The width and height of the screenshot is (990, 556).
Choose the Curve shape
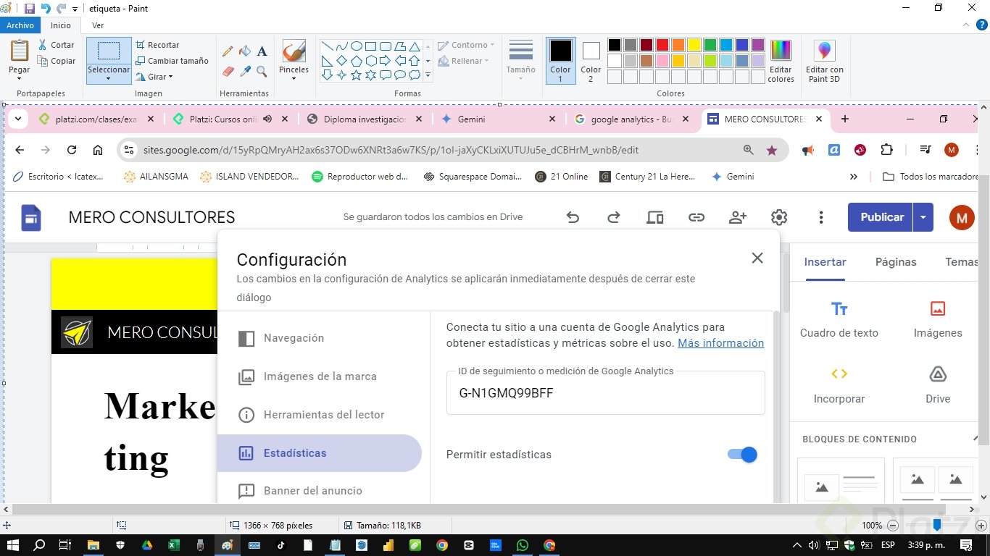(342, 46)
